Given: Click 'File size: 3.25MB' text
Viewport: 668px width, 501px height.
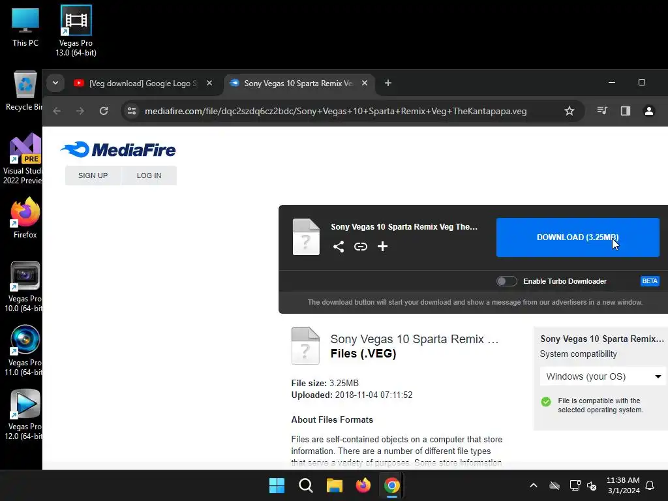Looking at the screenshot, I should tap(325, 383).
